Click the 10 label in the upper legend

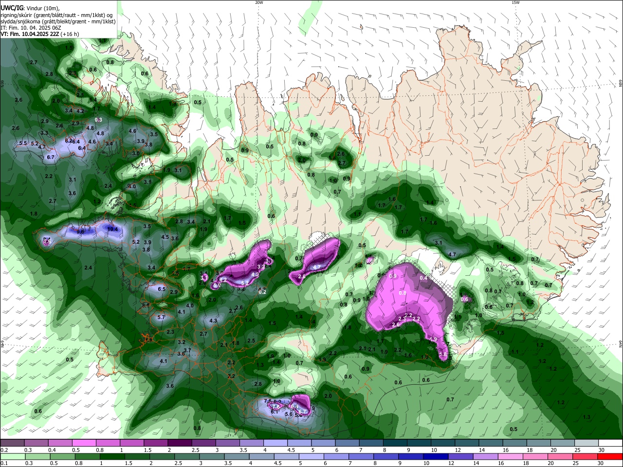pyautogui.click(x=434, y=450)
